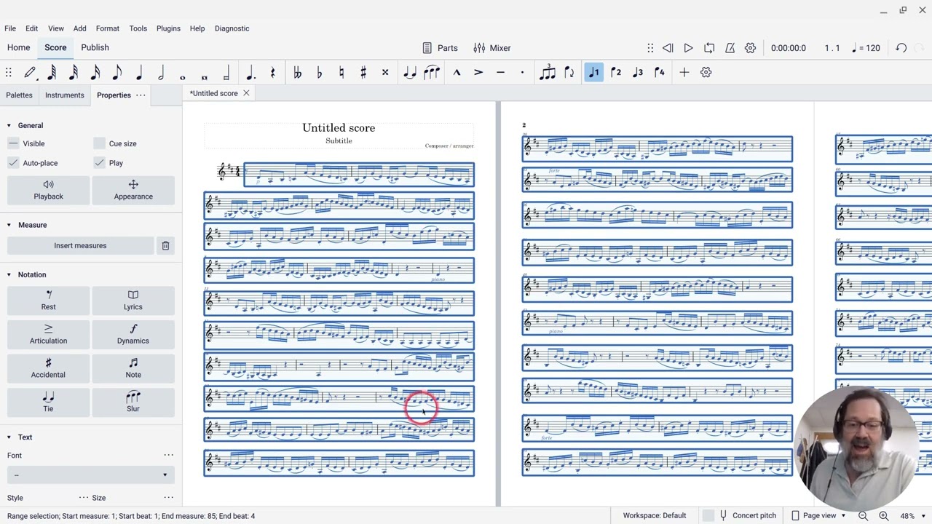Open the Format menu
The height and width of the screenshot is (524, 932).
click(x=107, y=28)
